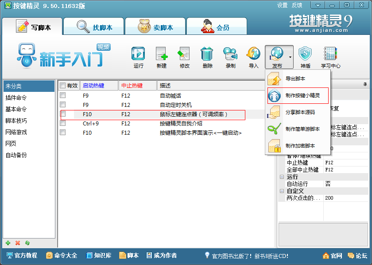Open the 卖脚本 tab
The height and width of the screenshot is (265, 372).
pos(155,26)
